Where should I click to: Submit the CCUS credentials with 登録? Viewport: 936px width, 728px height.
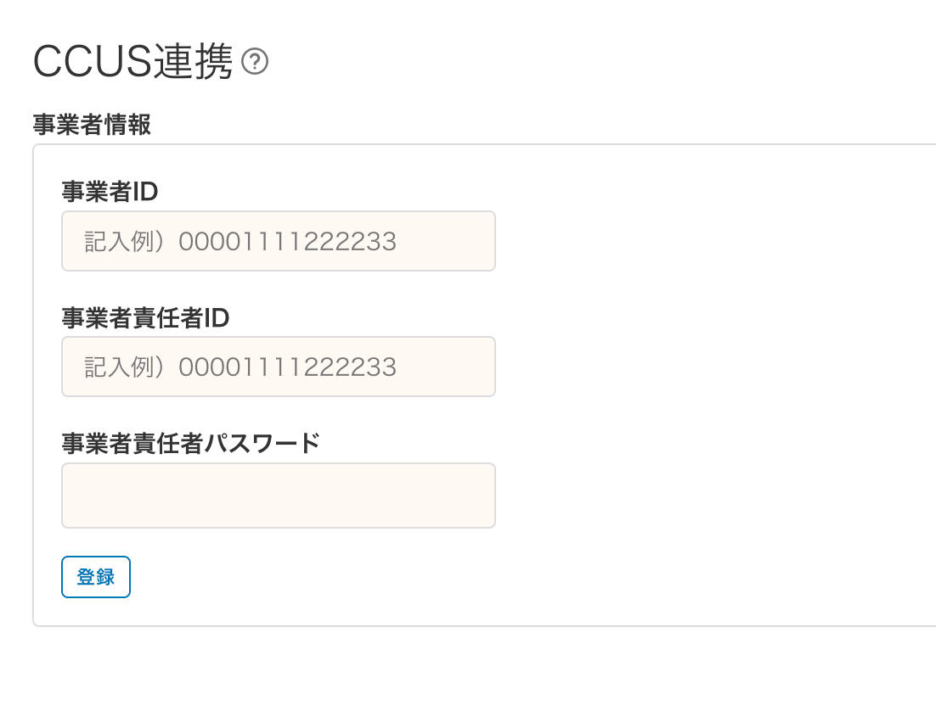pos(95,576)
